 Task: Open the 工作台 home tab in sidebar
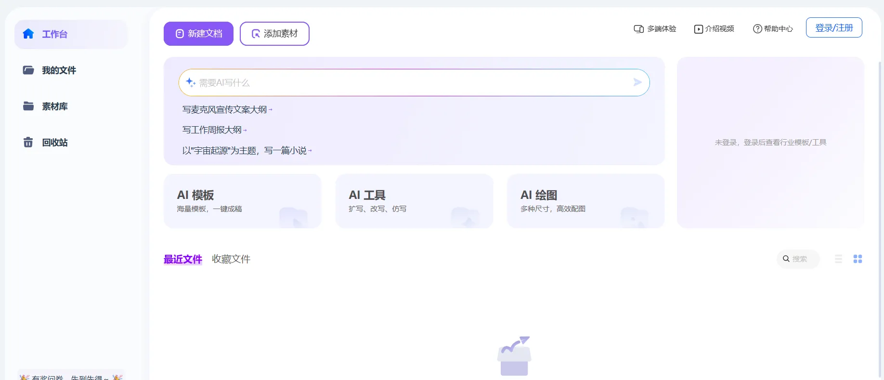click(71, 34)
